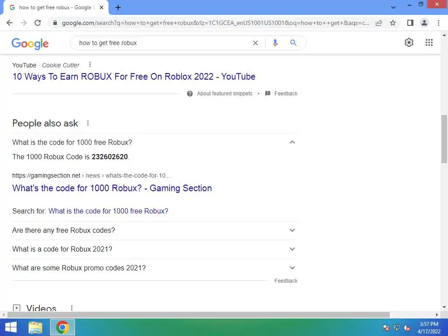Open the Google apps grid icon
Viewport: 448px width, 336px height.
429,42
